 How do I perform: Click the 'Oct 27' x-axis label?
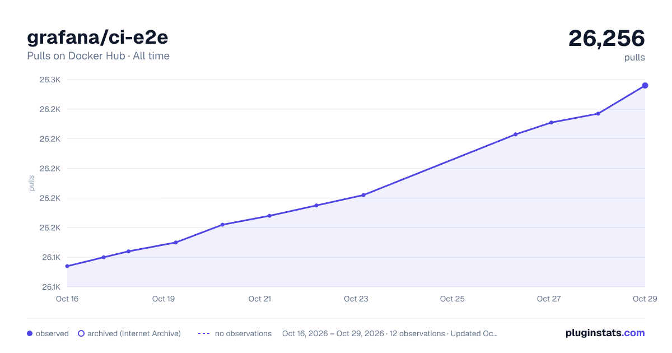(x=549, y=299)
